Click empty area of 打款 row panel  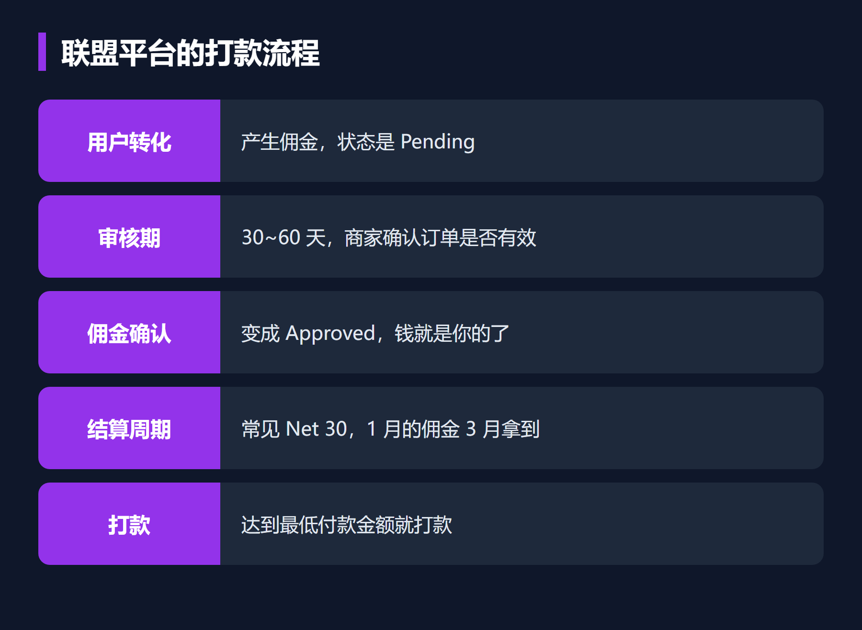click(637, 524)
